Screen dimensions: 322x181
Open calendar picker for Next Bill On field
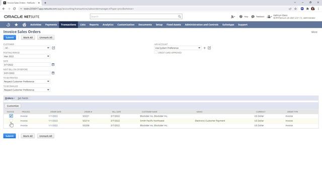click(53, 73)
